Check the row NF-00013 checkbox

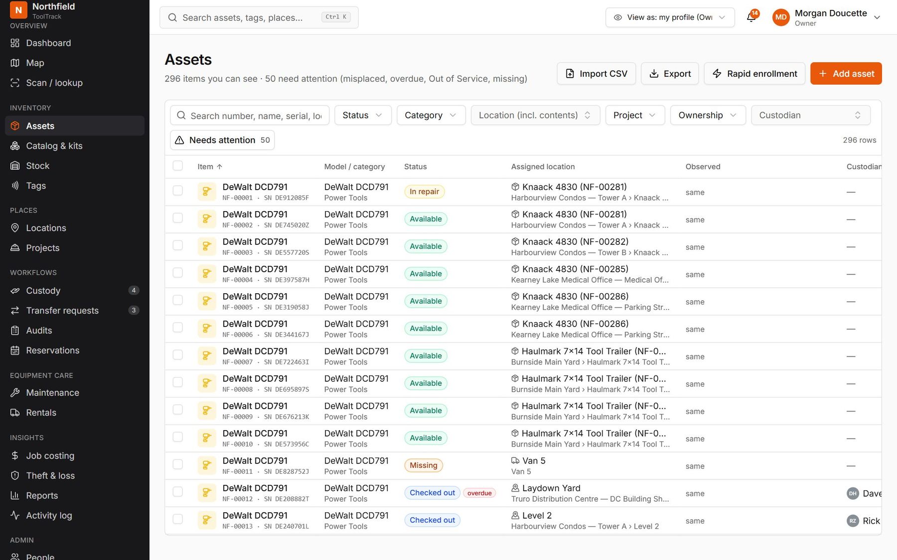[x=177, y=519]
